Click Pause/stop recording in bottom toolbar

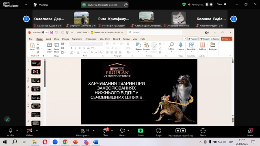(x=180, y=132)
